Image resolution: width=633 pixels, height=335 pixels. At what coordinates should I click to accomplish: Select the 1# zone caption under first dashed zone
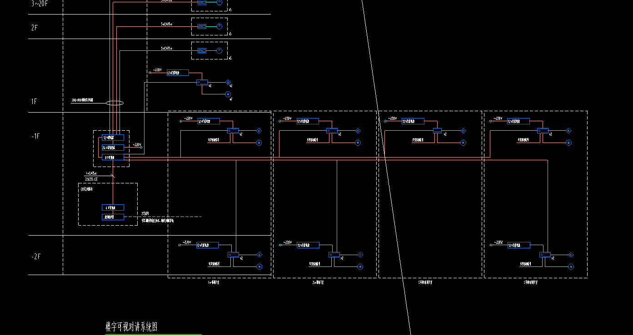tap(214, 282)
